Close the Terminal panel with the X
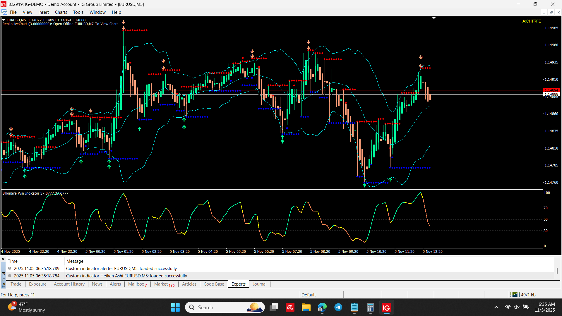This screenshot has height=316, width=562. [x=3, y=259]
